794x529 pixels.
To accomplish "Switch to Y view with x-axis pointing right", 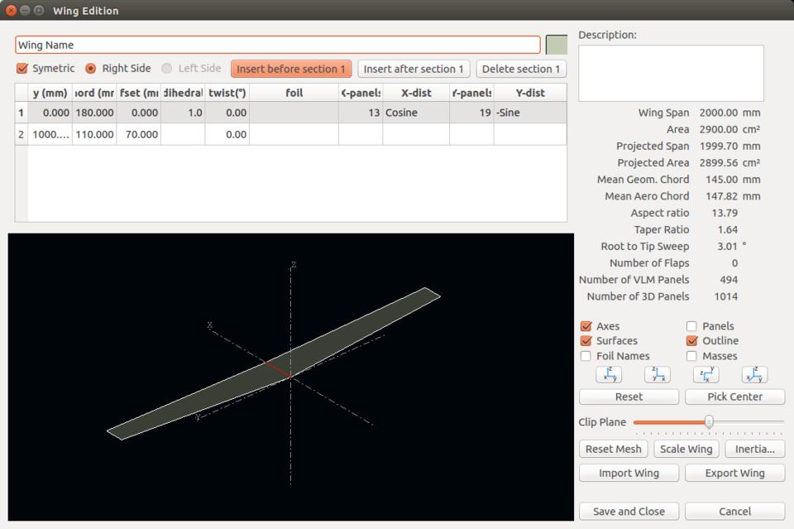I will coord(658,375).
